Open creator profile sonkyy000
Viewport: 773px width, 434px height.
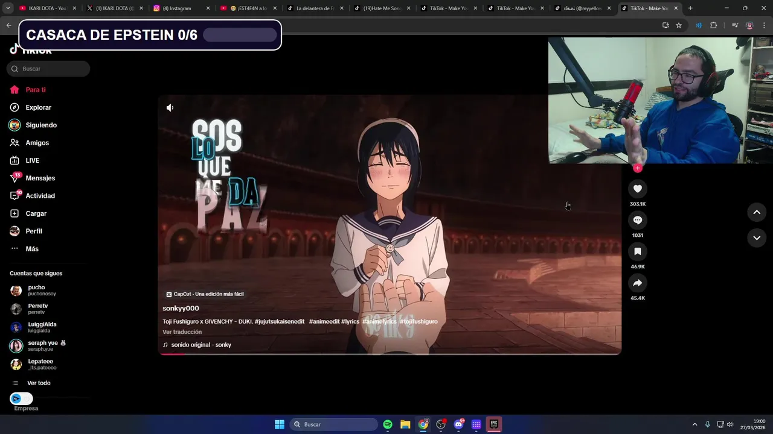[181, 308]
